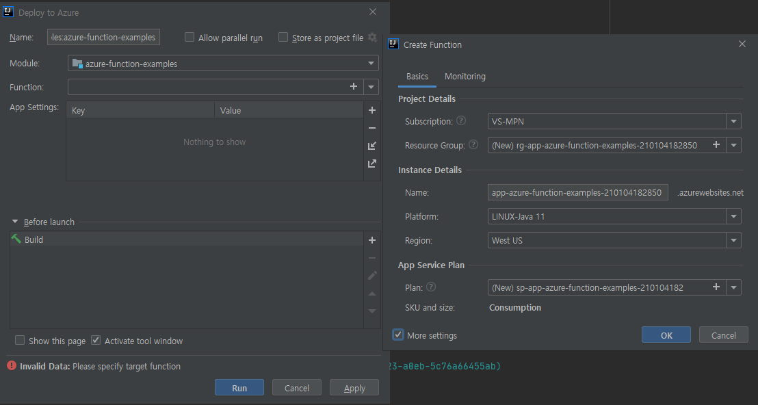
Task: Collapse the Before launch section
Action: (15, 222)
